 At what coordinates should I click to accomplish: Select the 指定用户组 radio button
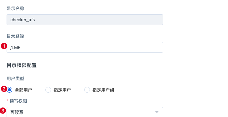87,90
